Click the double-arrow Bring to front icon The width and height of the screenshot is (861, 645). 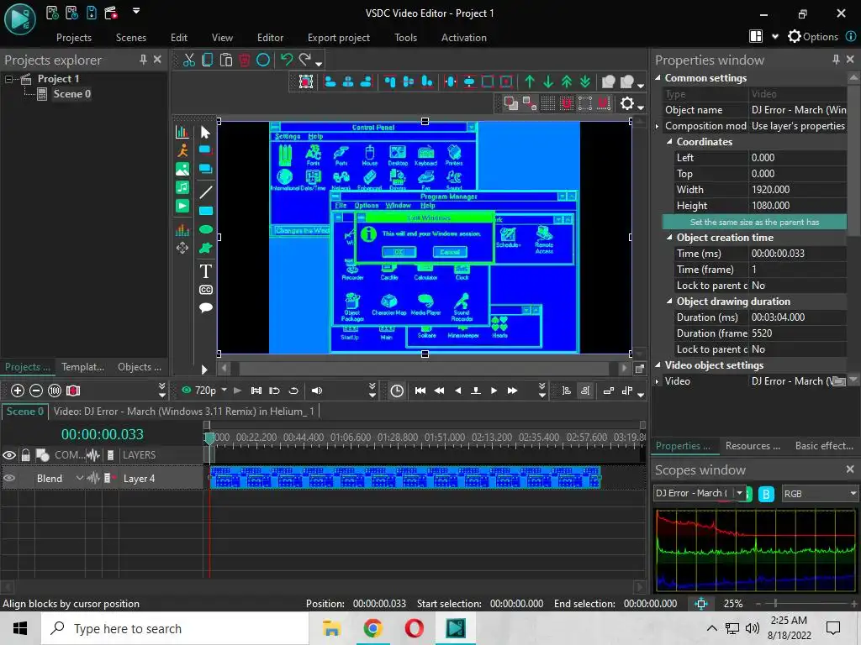coord(567,81)
